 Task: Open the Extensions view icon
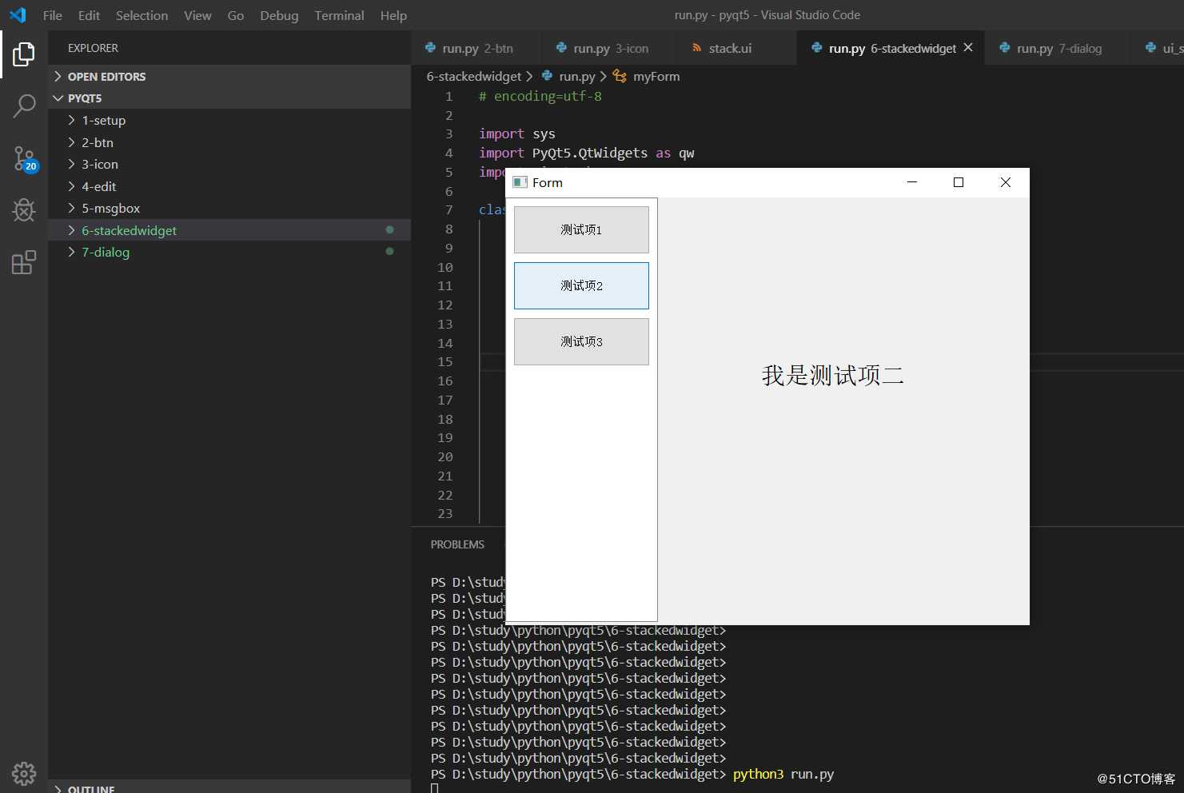pyautogui.click(x=24, y=262)
